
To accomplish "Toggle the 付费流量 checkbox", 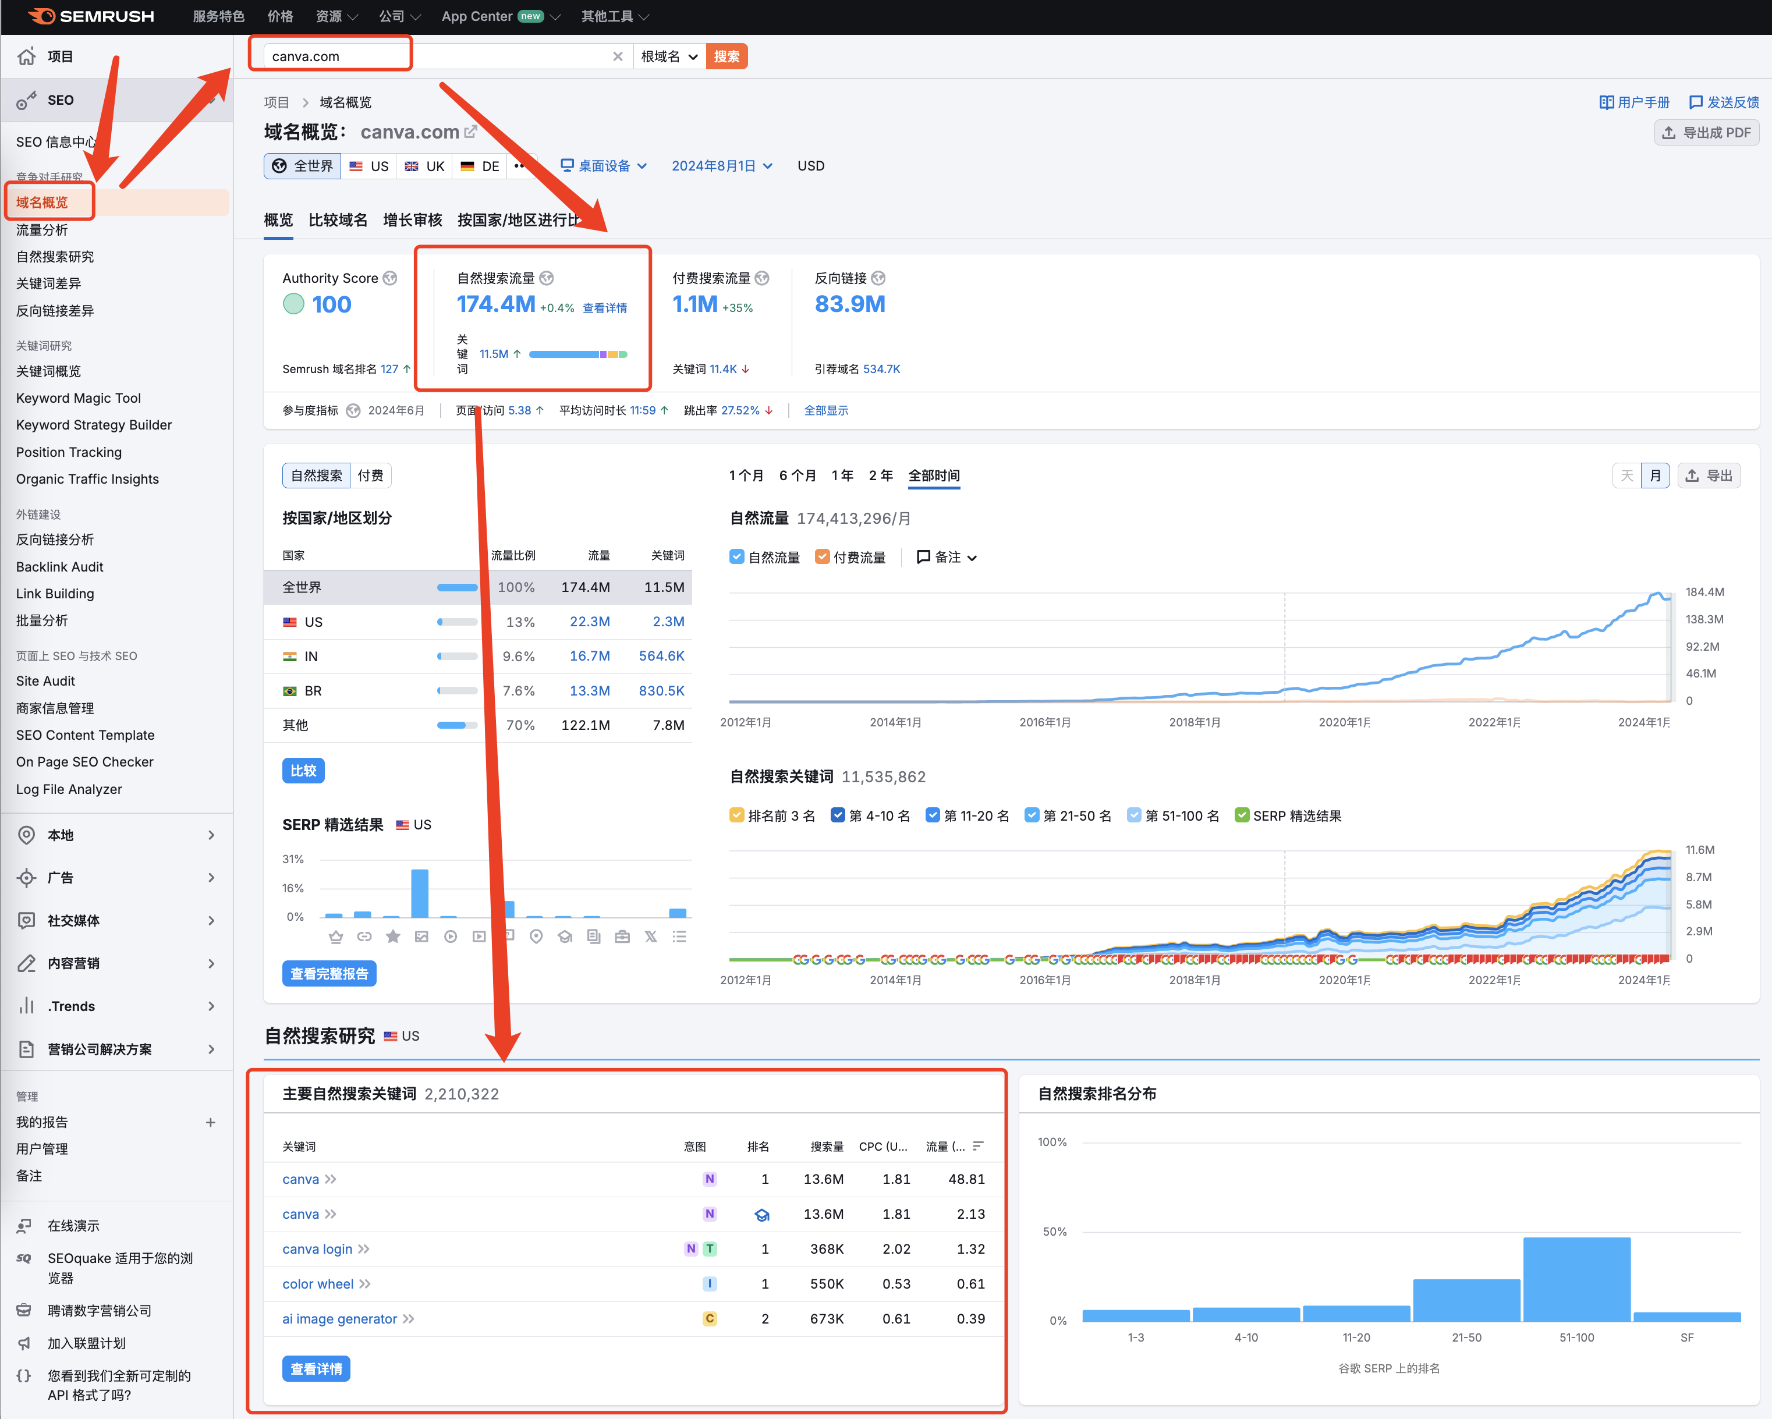I will pyautogui.click(x=822, y=557).
